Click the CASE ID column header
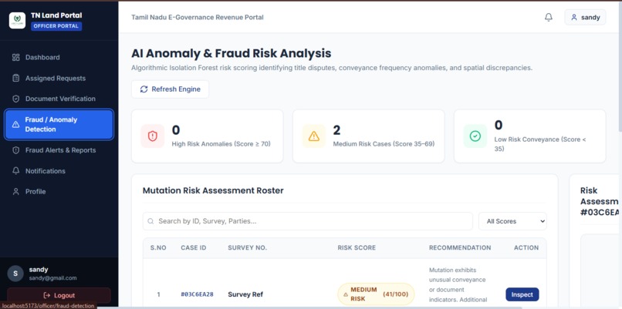Image resolution: width=622 pixels, height=309 pixels. coord(194,247)
